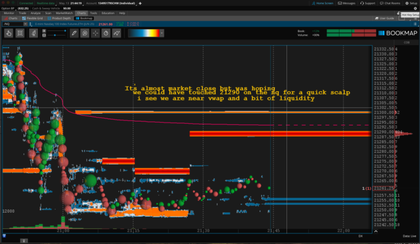Open the Analyze tab
420x244 pixels.
point(36,13)
